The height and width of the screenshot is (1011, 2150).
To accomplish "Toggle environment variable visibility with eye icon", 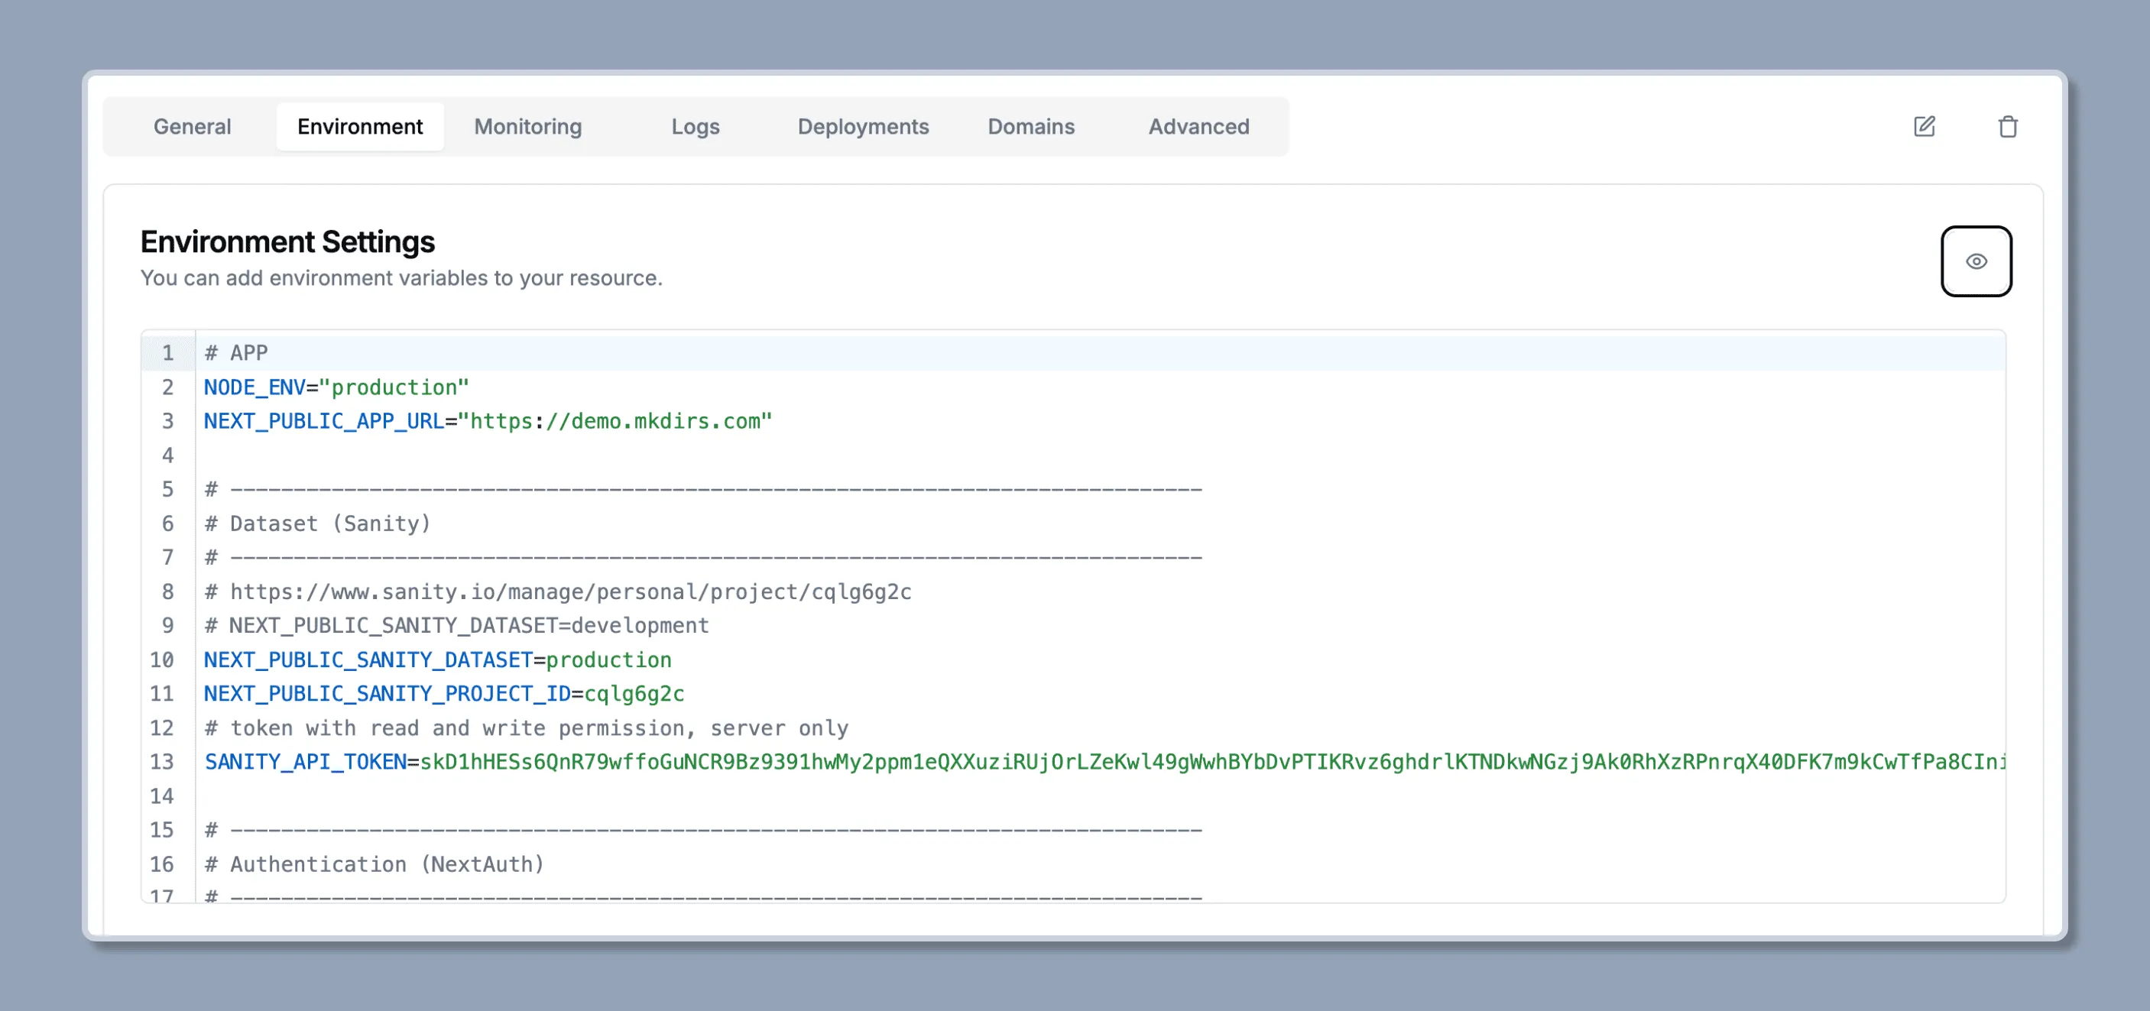I will pyautogui.click(x=1976, y=261).
